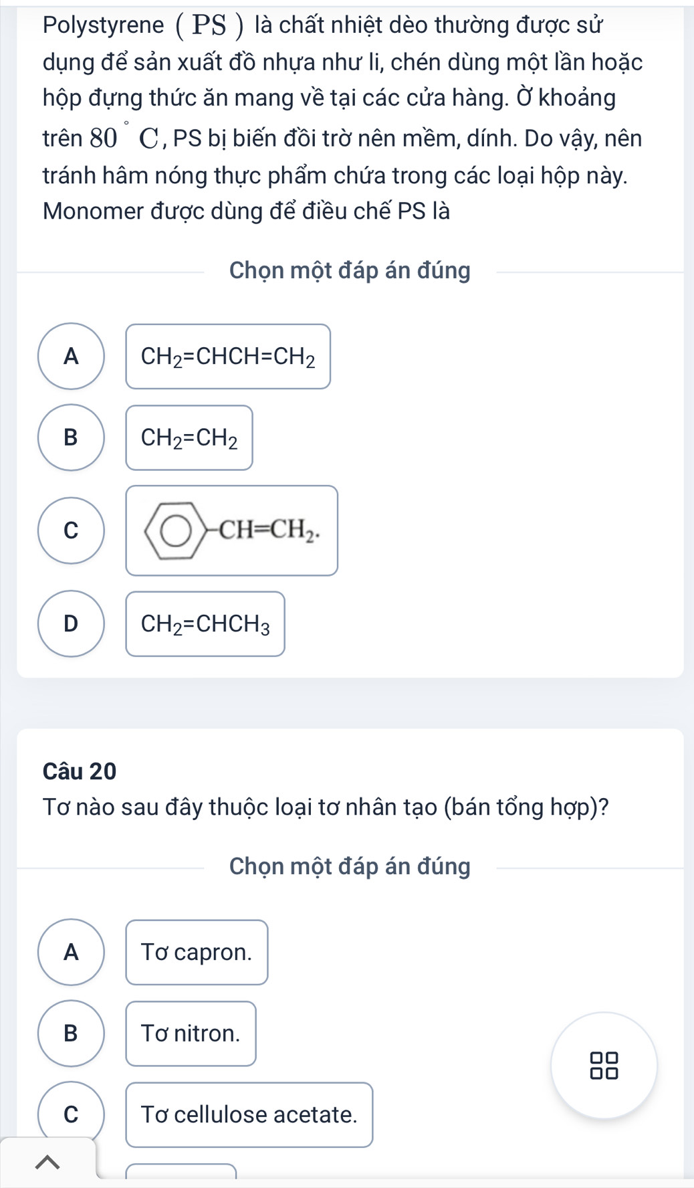Choose answer Tơ nitron

(x=191, y=1033)
